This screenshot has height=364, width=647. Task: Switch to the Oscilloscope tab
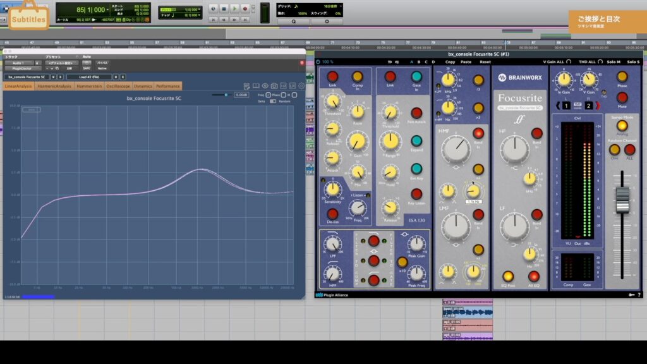(118, 86)
